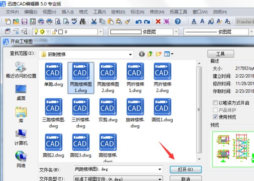Click the Save icon in toolbar
This screenshot has width=254, height=181.
(x=25, y=22)
